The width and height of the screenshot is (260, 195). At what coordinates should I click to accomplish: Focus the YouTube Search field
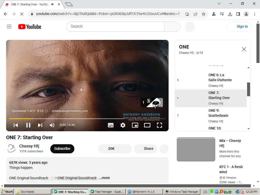(116, 26)
